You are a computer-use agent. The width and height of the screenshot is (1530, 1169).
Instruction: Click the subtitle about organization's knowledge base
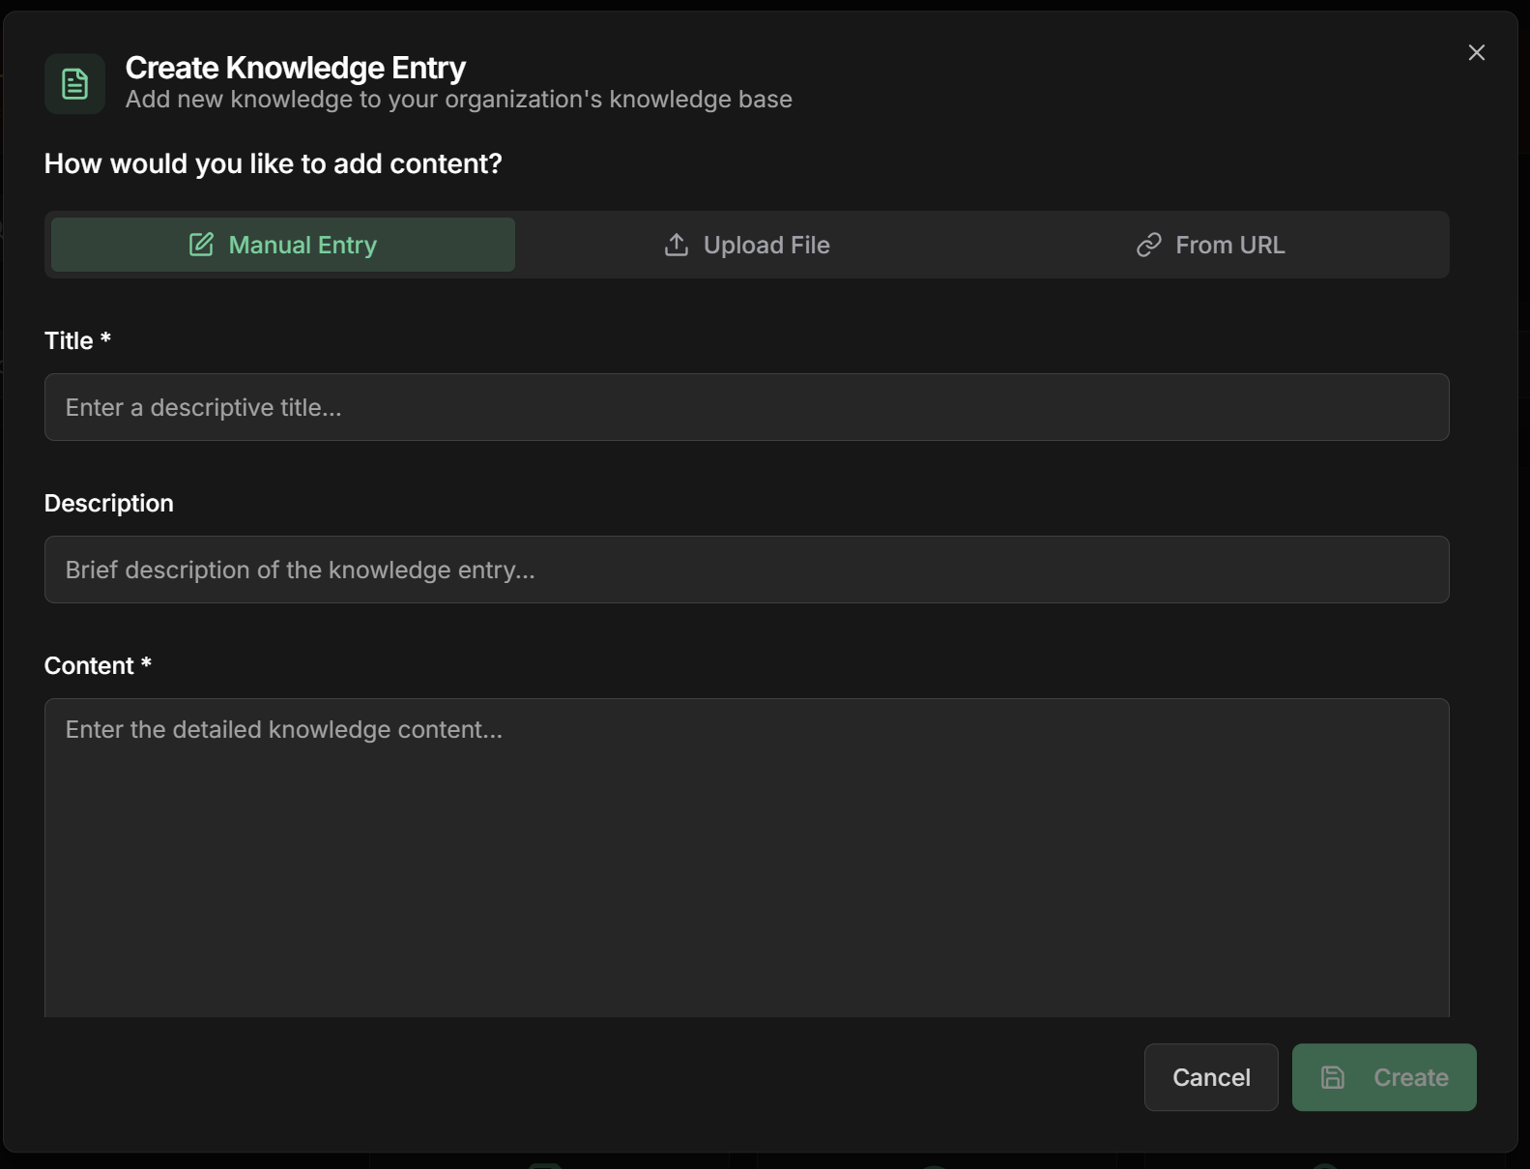pos(459,100)
